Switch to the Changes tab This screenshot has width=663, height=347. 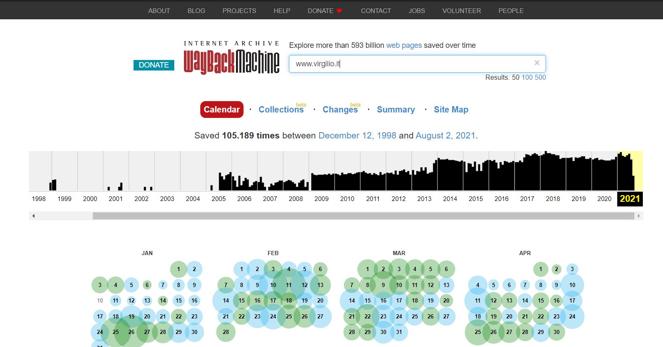click(x=340, y=110)
